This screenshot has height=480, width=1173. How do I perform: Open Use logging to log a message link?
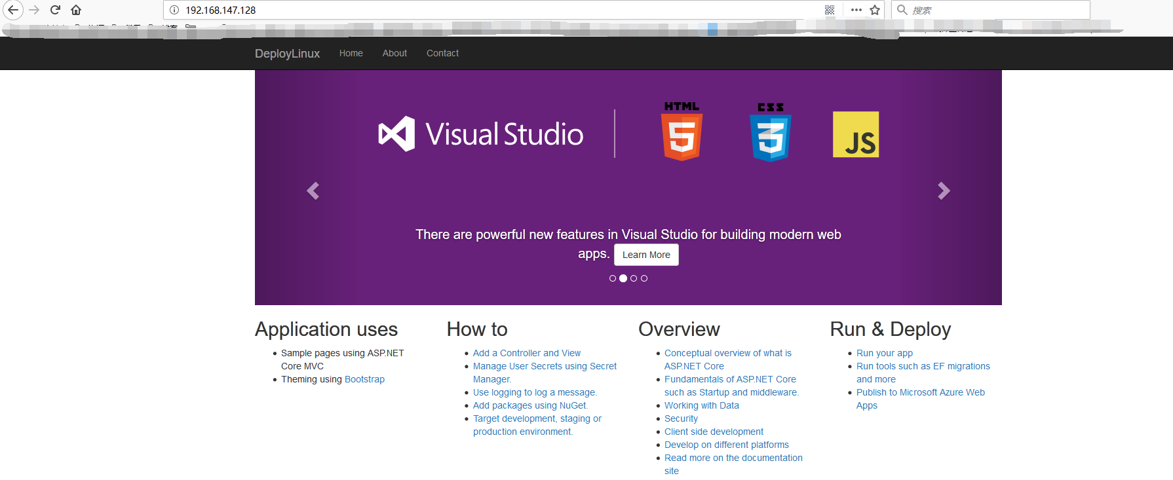click(535, 392)
